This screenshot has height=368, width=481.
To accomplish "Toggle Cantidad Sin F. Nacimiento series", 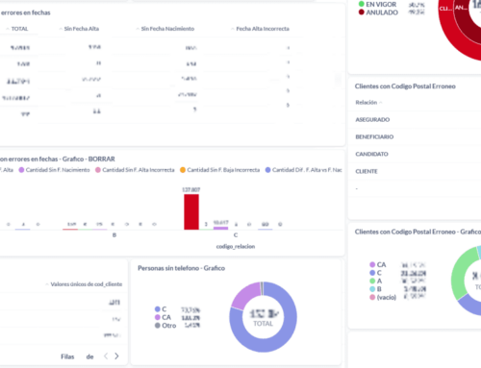I will (x=54, y=170).
